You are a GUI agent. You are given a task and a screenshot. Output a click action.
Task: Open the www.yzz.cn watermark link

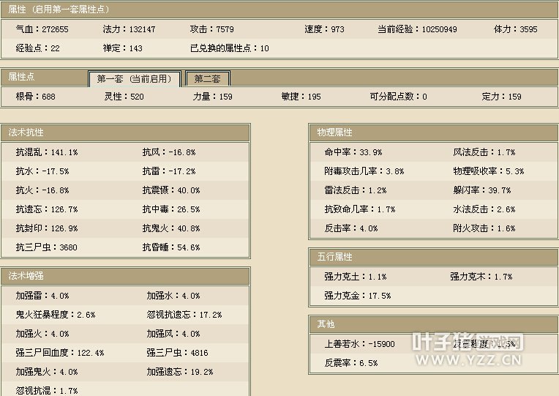467,351
